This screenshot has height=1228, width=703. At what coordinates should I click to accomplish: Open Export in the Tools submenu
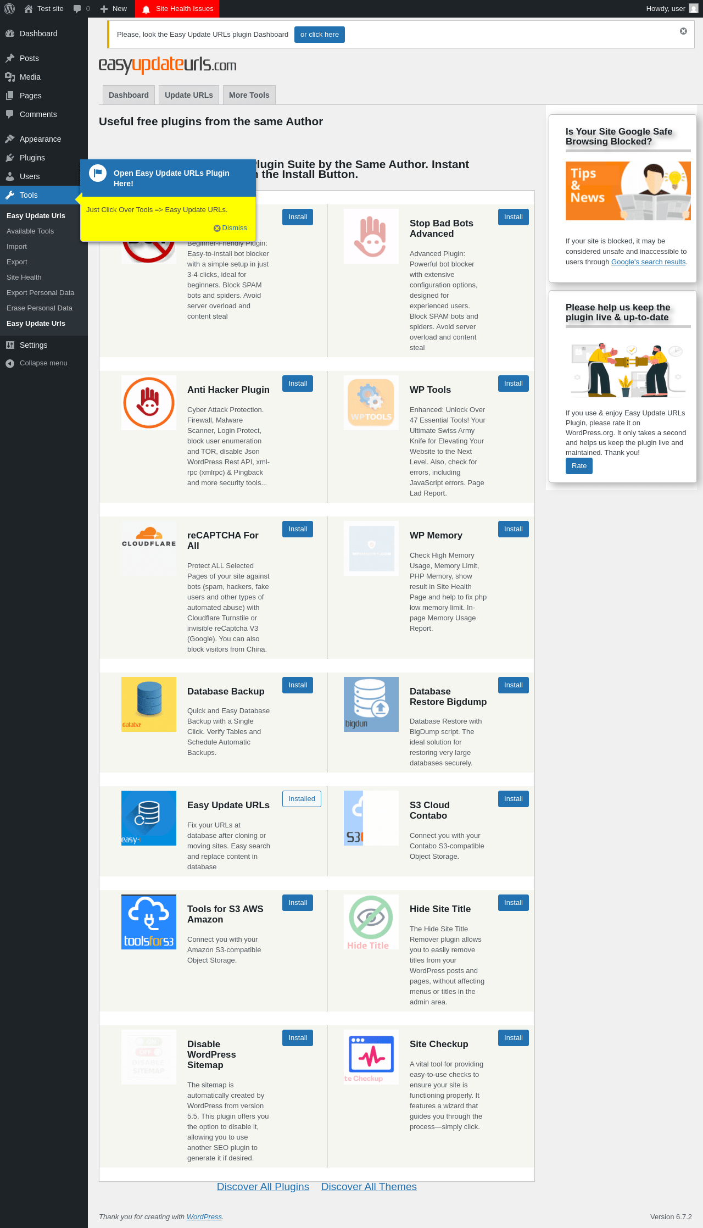[17, 262]
